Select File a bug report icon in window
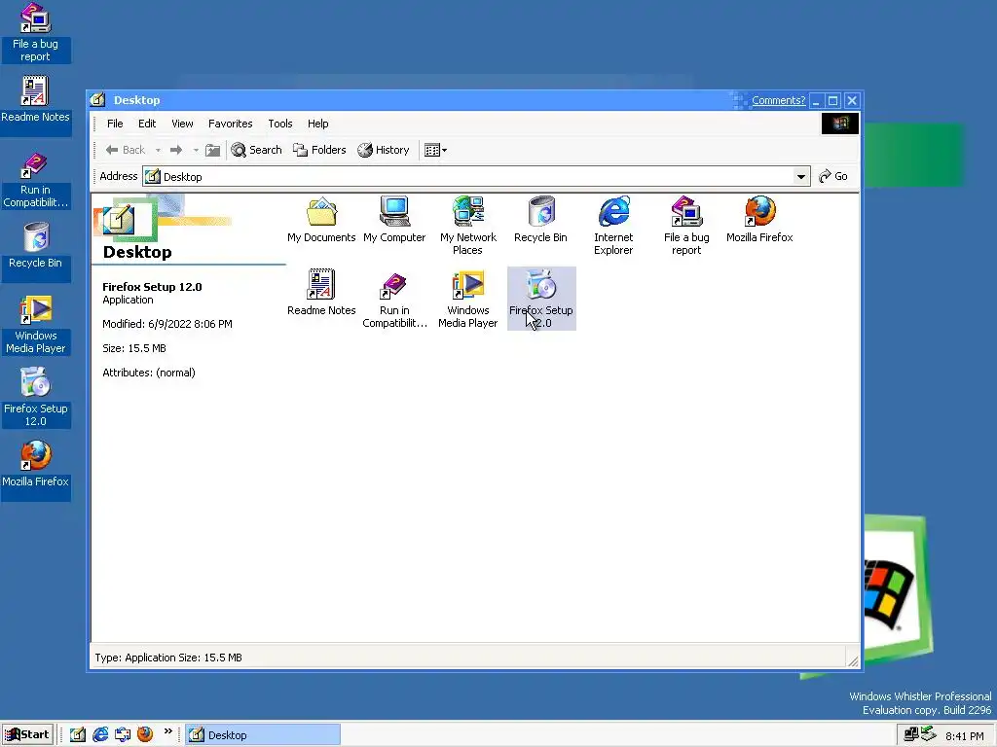Image resolution: width=997 pixels, height=747 pixels. (x=686, y=226)
